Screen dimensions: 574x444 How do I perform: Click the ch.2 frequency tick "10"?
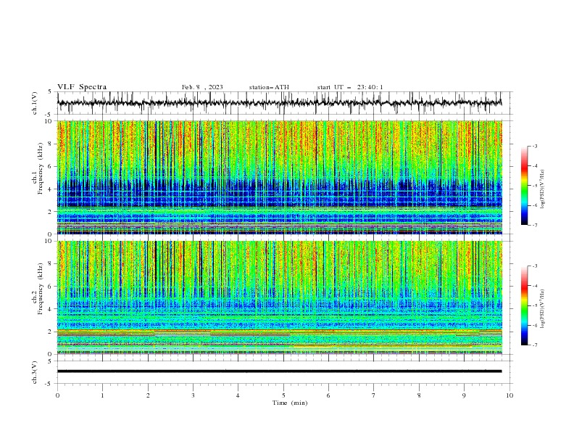(48, 241)
